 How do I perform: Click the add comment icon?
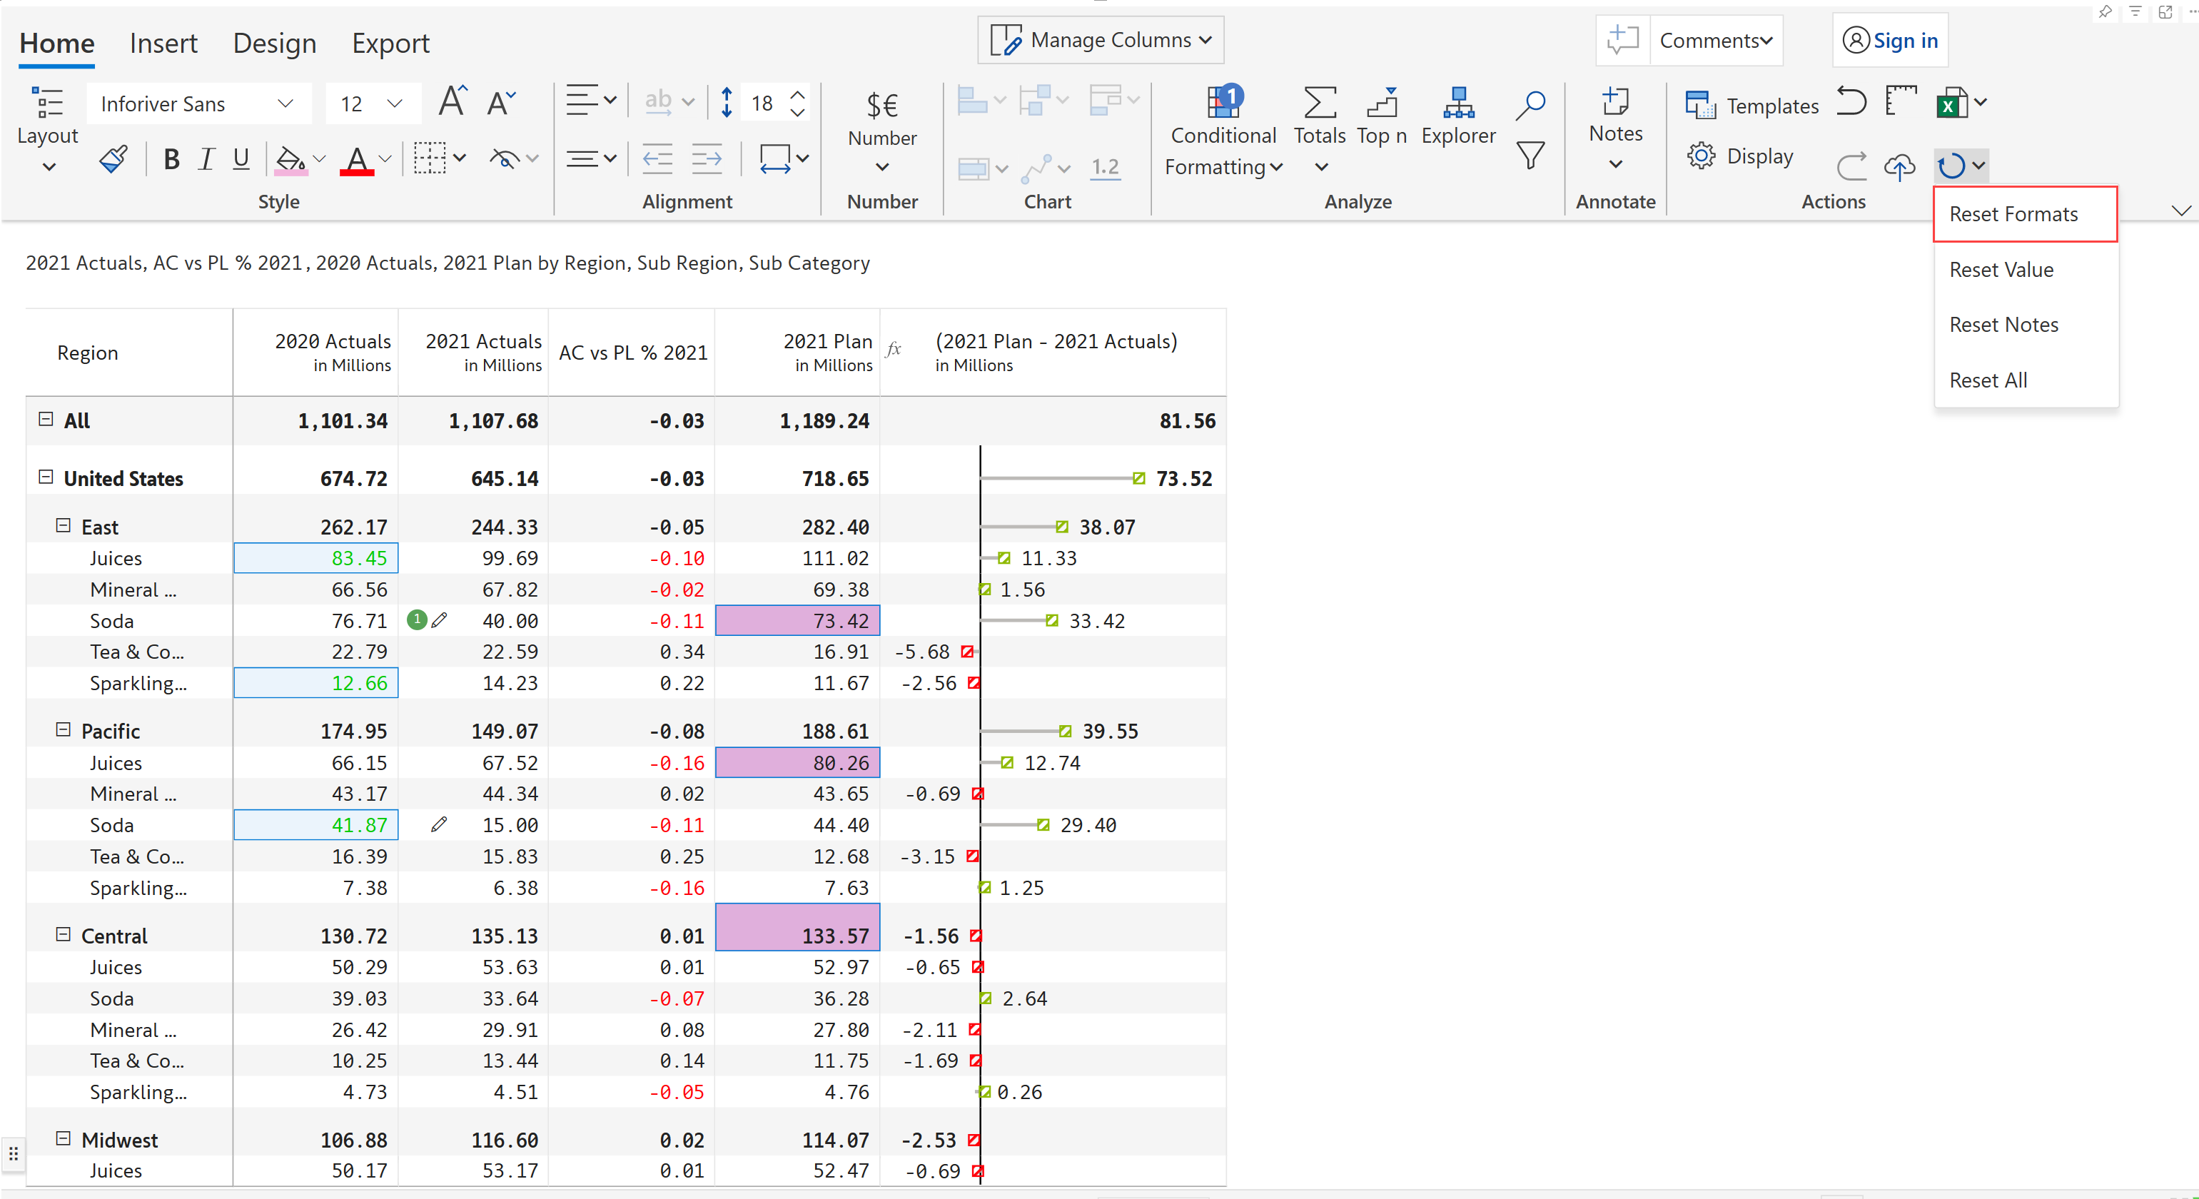point(1622,40)
